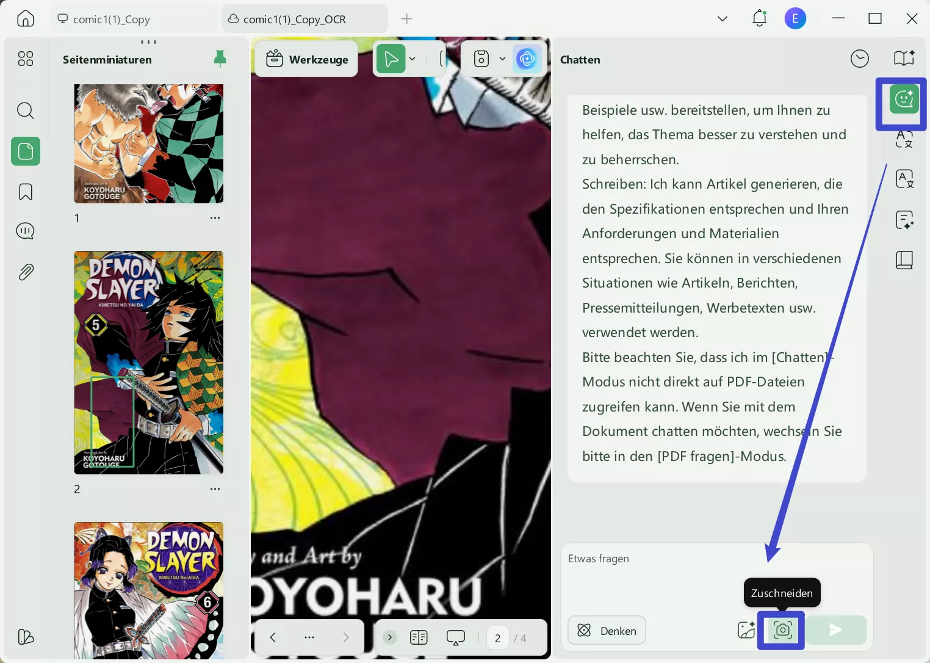The height and width of the screenshot is (663, 930).
Task: Open more options for page 1 thumbnail
Action: pyautogui.click(x=215, y=218)
